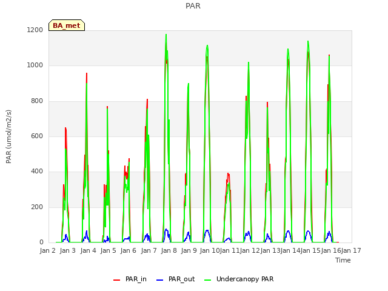Click the Jan 12 x-axis tick label
The image size is (388, 291).
250,250
